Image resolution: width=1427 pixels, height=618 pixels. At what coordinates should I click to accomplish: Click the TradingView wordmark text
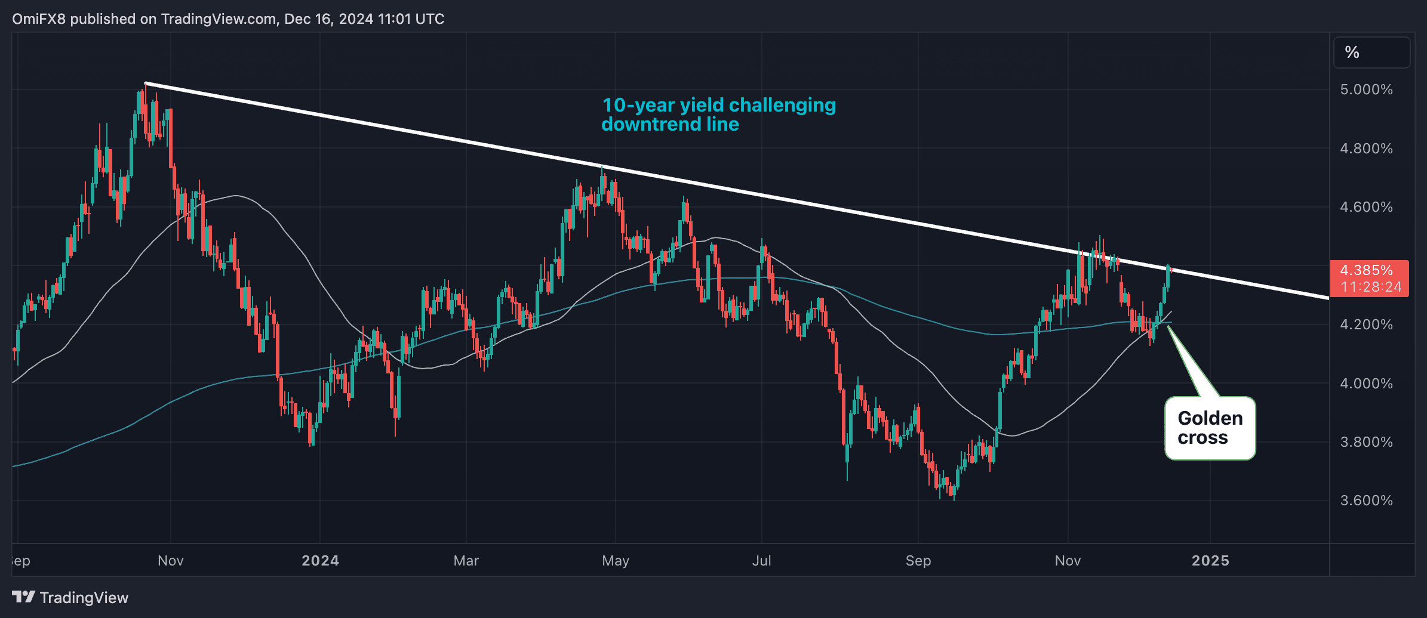pyautogui.click(x=84, y=598)
